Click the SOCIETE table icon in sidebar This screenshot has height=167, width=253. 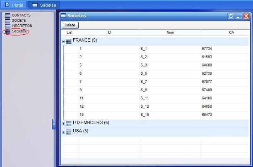pos(8,21)
